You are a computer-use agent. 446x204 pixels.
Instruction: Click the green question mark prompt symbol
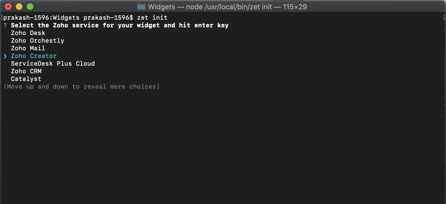click(5, 25)
